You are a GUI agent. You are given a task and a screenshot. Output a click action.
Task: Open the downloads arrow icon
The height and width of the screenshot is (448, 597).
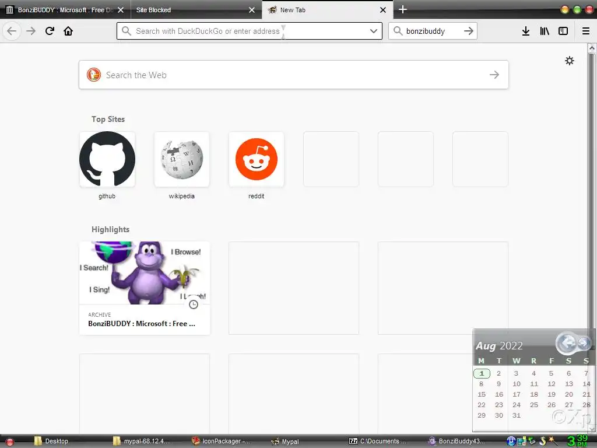[x=526, y=31]
